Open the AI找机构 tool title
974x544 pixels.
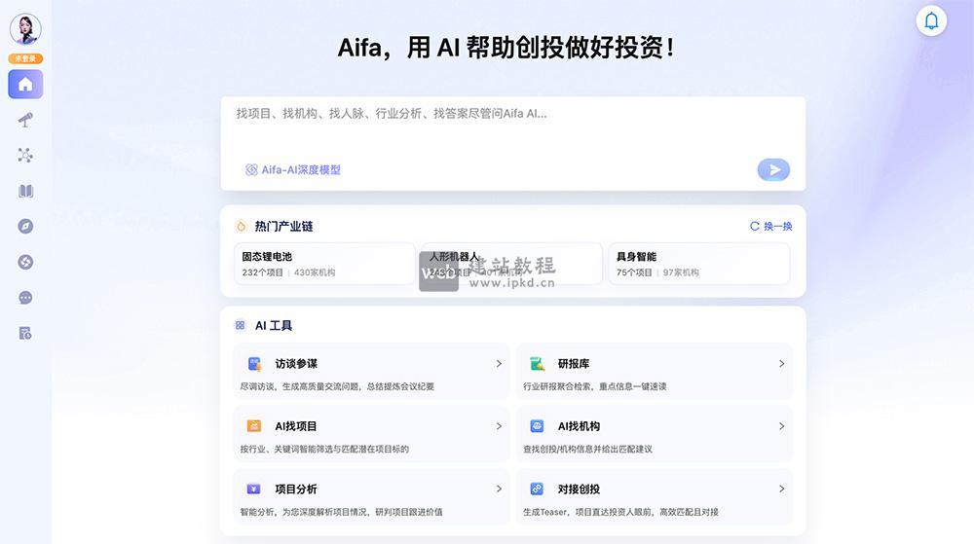(x=579, y=426)
